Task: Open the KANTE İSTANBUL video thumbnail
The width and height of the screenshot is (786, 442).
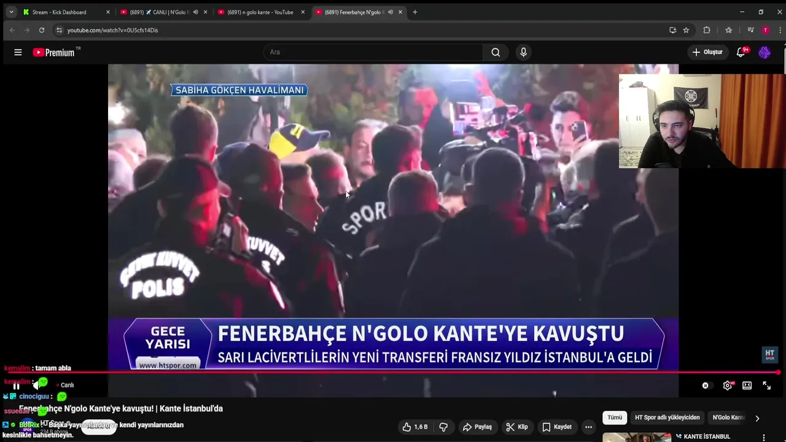Action: (x=637, y=437)
